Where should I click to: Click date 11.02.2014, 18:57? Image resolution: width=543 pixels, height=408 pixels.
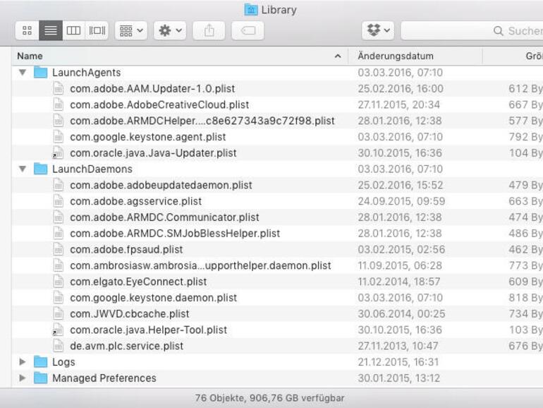point(399,282)
